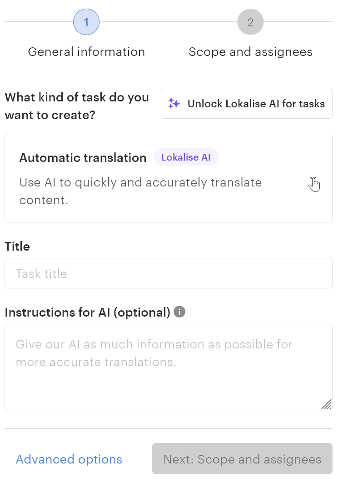338x479 pixels.
Task: Click the info icon beside Instructions for AI
Action: point(179,312)
